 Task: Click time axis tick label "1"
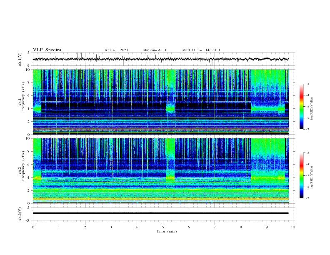pyautogui.click(x=59, y=227)
